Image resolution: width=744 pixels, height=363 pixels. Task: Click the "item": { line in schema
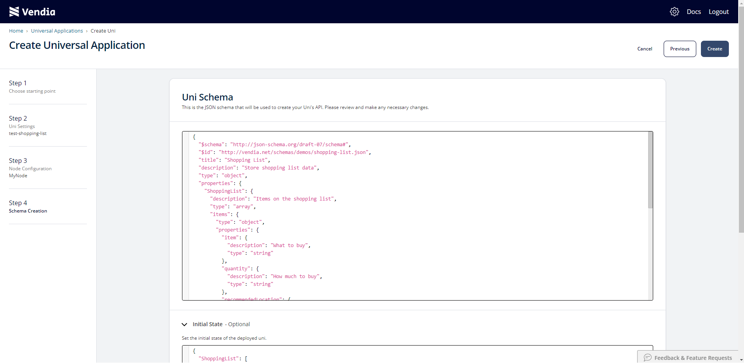pos(234,237)
